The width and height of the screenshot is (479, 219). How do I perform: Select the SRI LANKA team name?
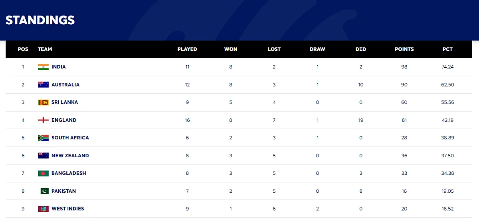[x=65, y=102]
